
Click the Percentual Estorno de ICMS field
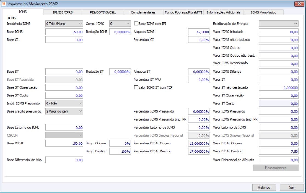pyautogui.click(x=199, y=127)
